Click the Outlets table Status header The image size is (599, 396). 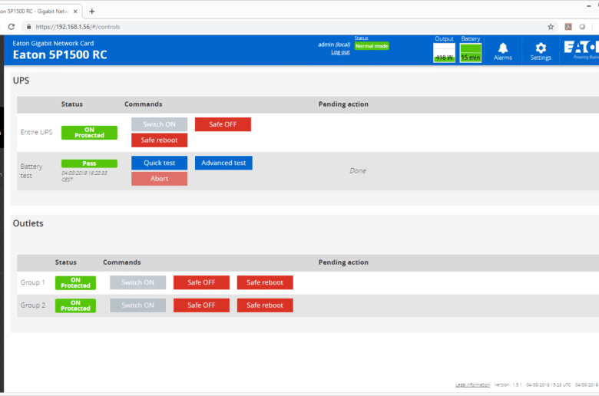click(66, 262)
